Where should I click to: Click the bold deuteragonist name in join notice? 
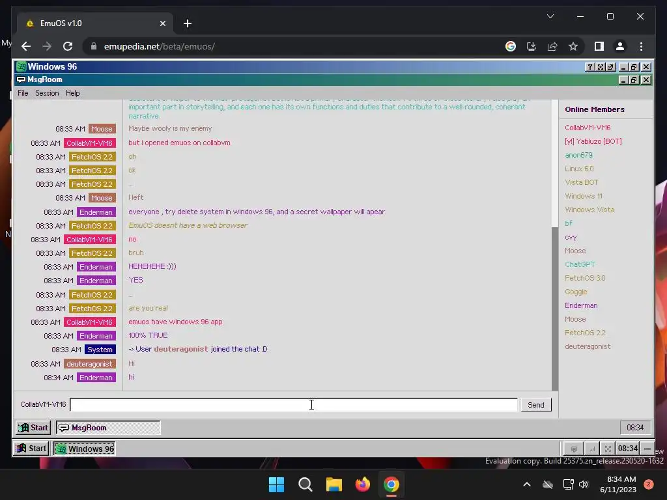(181, 349)
